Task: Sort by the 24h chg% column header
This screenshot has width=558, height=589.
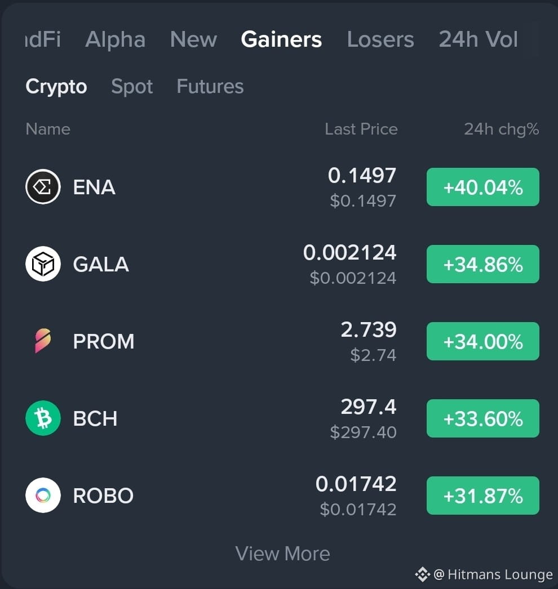Action: tap(501, 129)
